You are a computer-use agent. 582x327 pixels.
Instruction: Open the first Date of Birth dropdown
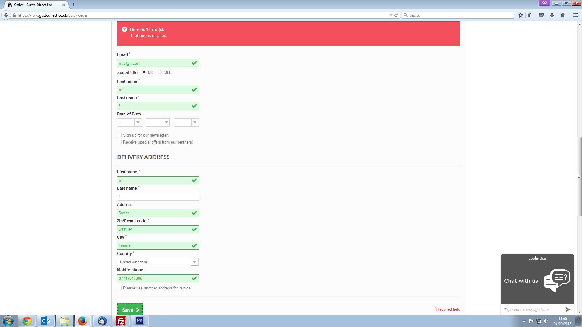click(x=129, y=122)
